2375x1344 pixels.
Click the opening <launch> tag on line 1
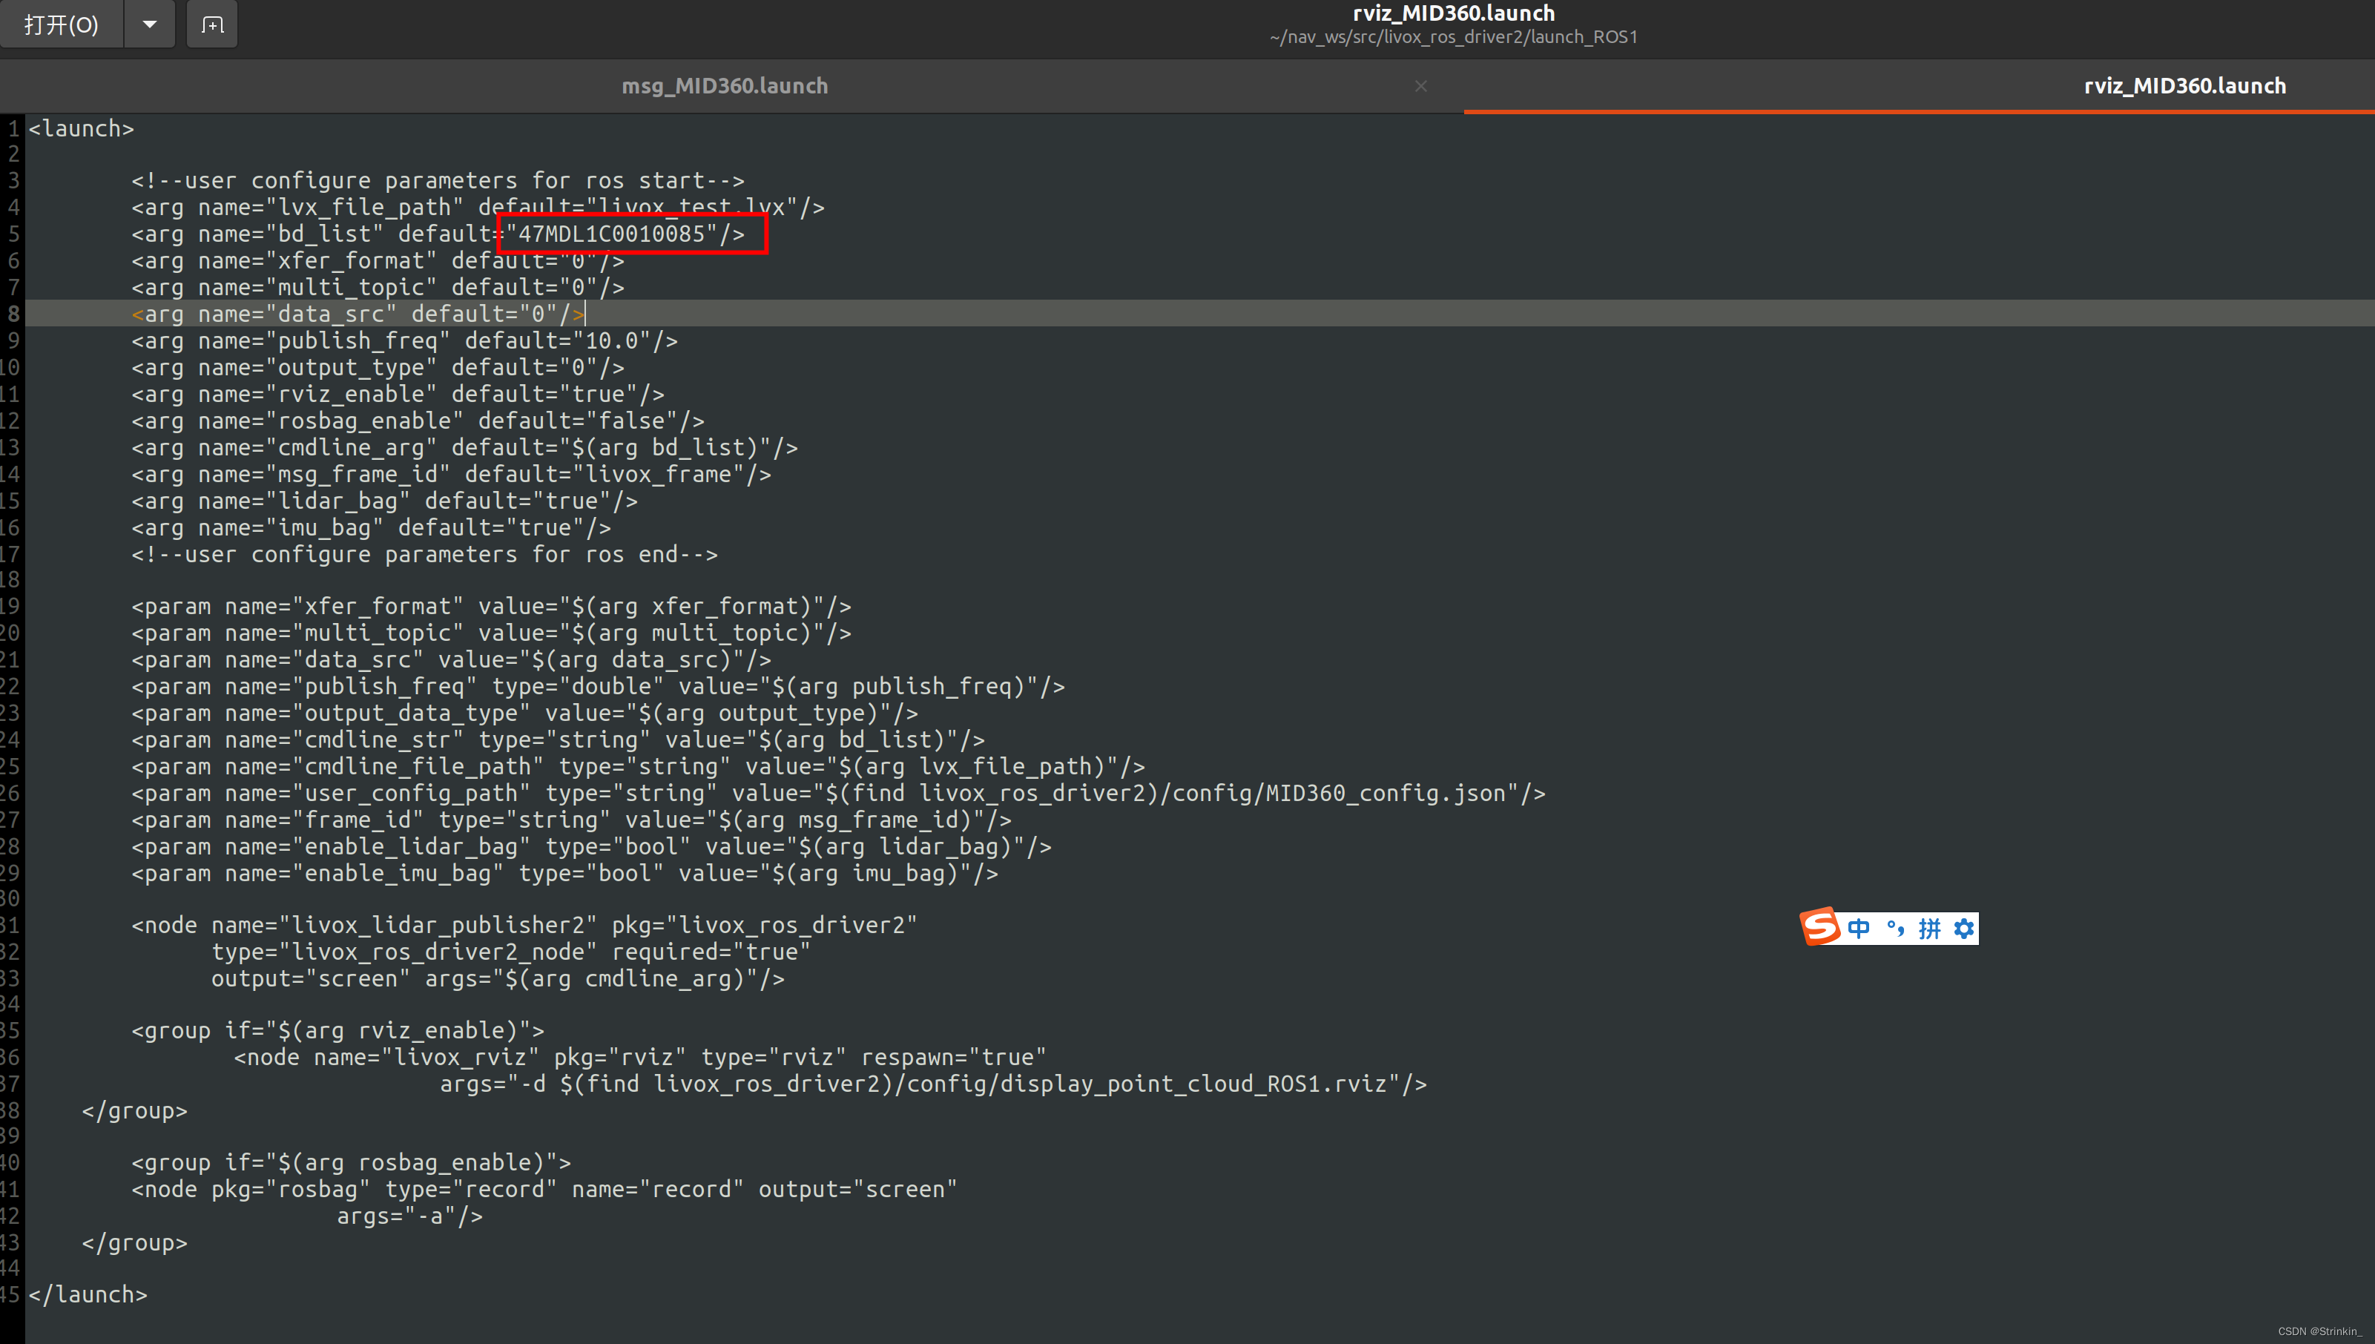[x=82, y=129]
